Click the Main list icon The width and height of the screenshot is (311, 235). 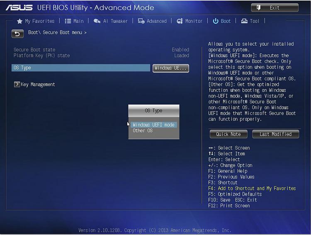(68, 21)
